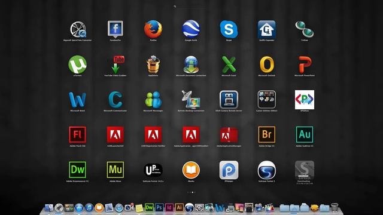The width and height of the screenshot is (383, 215).
Task: Launch iTunes from the Dock
Action: [89, 208]
